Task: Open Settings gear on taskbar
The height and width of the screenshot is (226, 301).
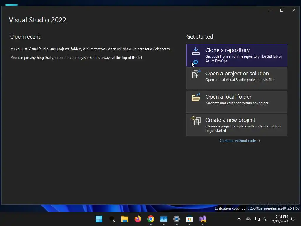Action: (176, 219)
